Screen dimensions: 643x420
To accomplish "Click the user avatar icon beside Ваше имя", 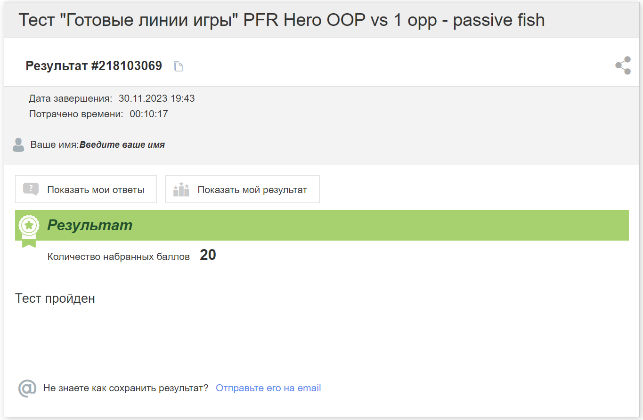I will [x=18, y=145].
